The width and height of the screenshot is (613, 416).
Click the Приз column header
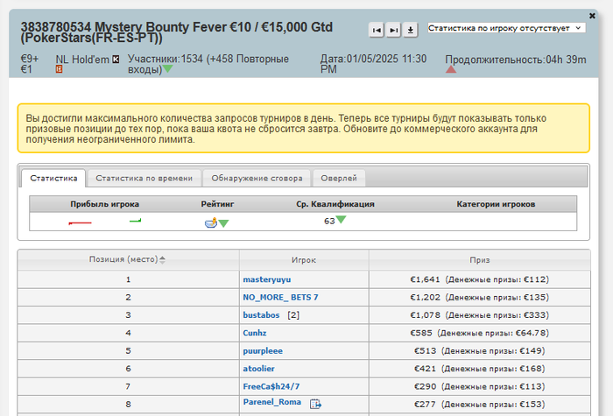(480, 260)
